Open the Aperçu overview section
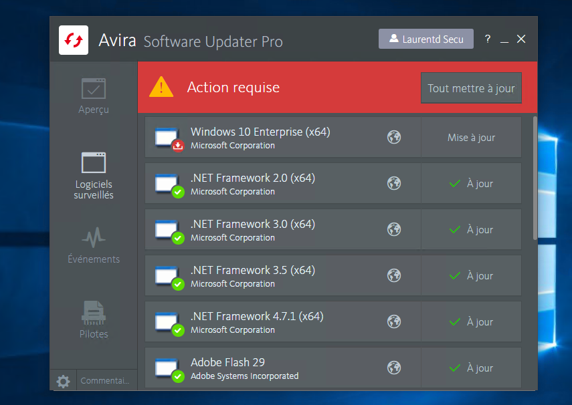This screenshot has height=405, width=572. (x=94, y=96)
